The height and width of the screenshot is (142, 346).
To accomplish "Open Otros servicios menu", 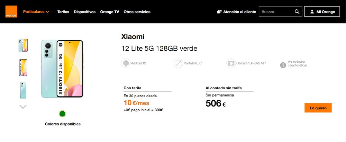I will tap(137, 12).
